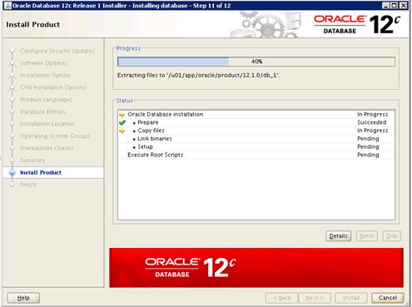Click the Retry button
The width and height of the screenshot is (412, 307).
coord(367,236)
